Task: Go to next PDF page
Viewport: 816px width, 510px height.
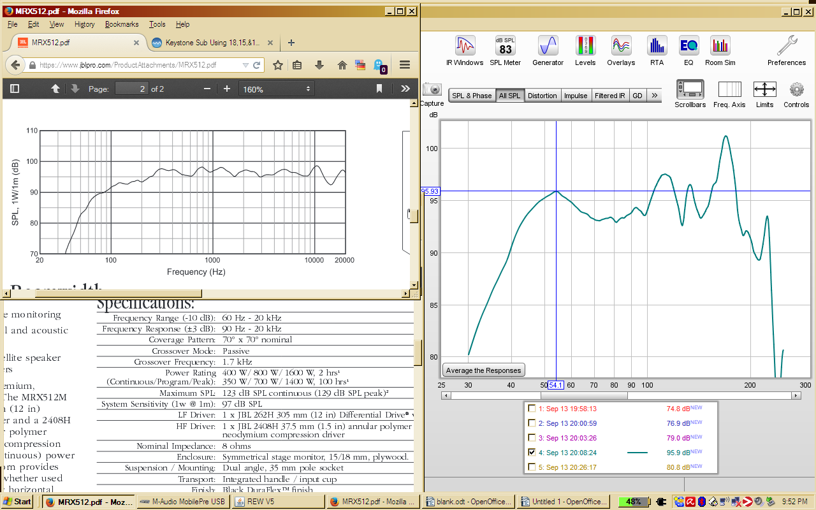Action: point(75,89)
